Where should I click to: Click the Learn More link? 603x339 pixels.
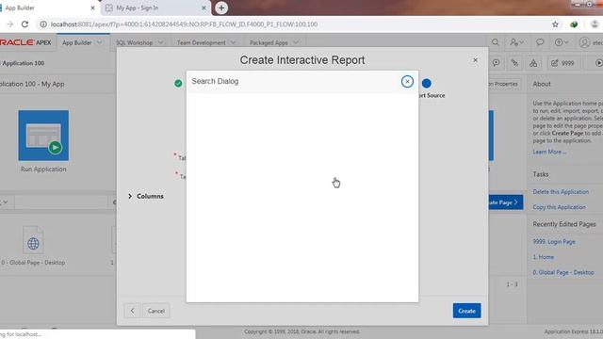pos(548,152)
